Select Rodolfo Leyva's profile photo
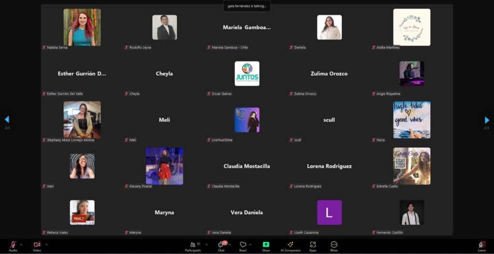This screenshot has width=494, height=254. coord(165,27)
